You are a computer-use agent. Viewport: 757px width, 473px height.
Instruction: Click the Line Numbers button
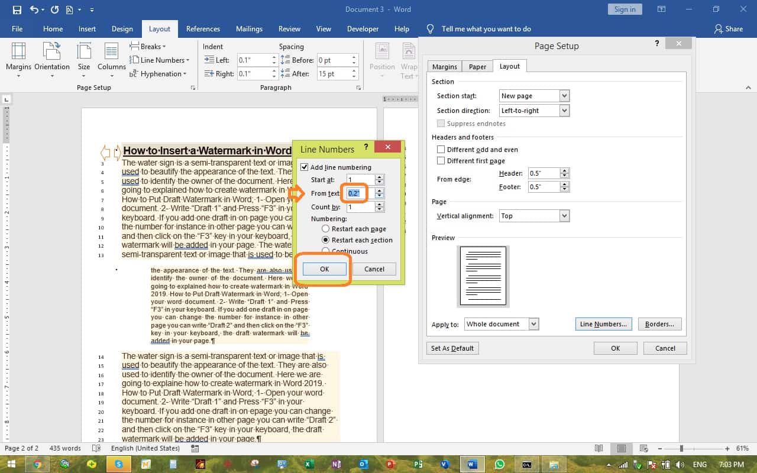(603, 323)
